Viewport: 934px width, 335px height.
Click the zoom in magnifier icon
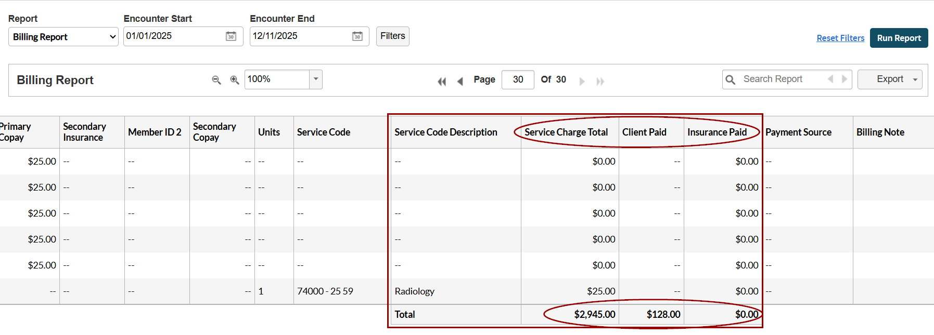235,80
